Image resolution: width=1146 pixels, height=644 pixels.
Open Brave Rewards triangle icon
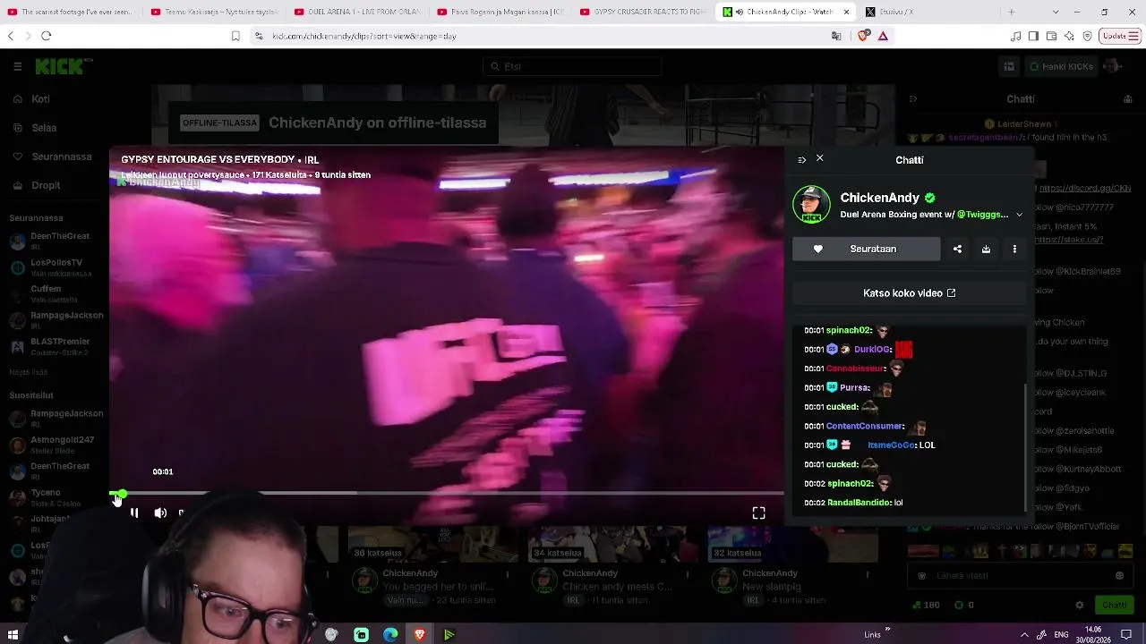click(883, 36)
